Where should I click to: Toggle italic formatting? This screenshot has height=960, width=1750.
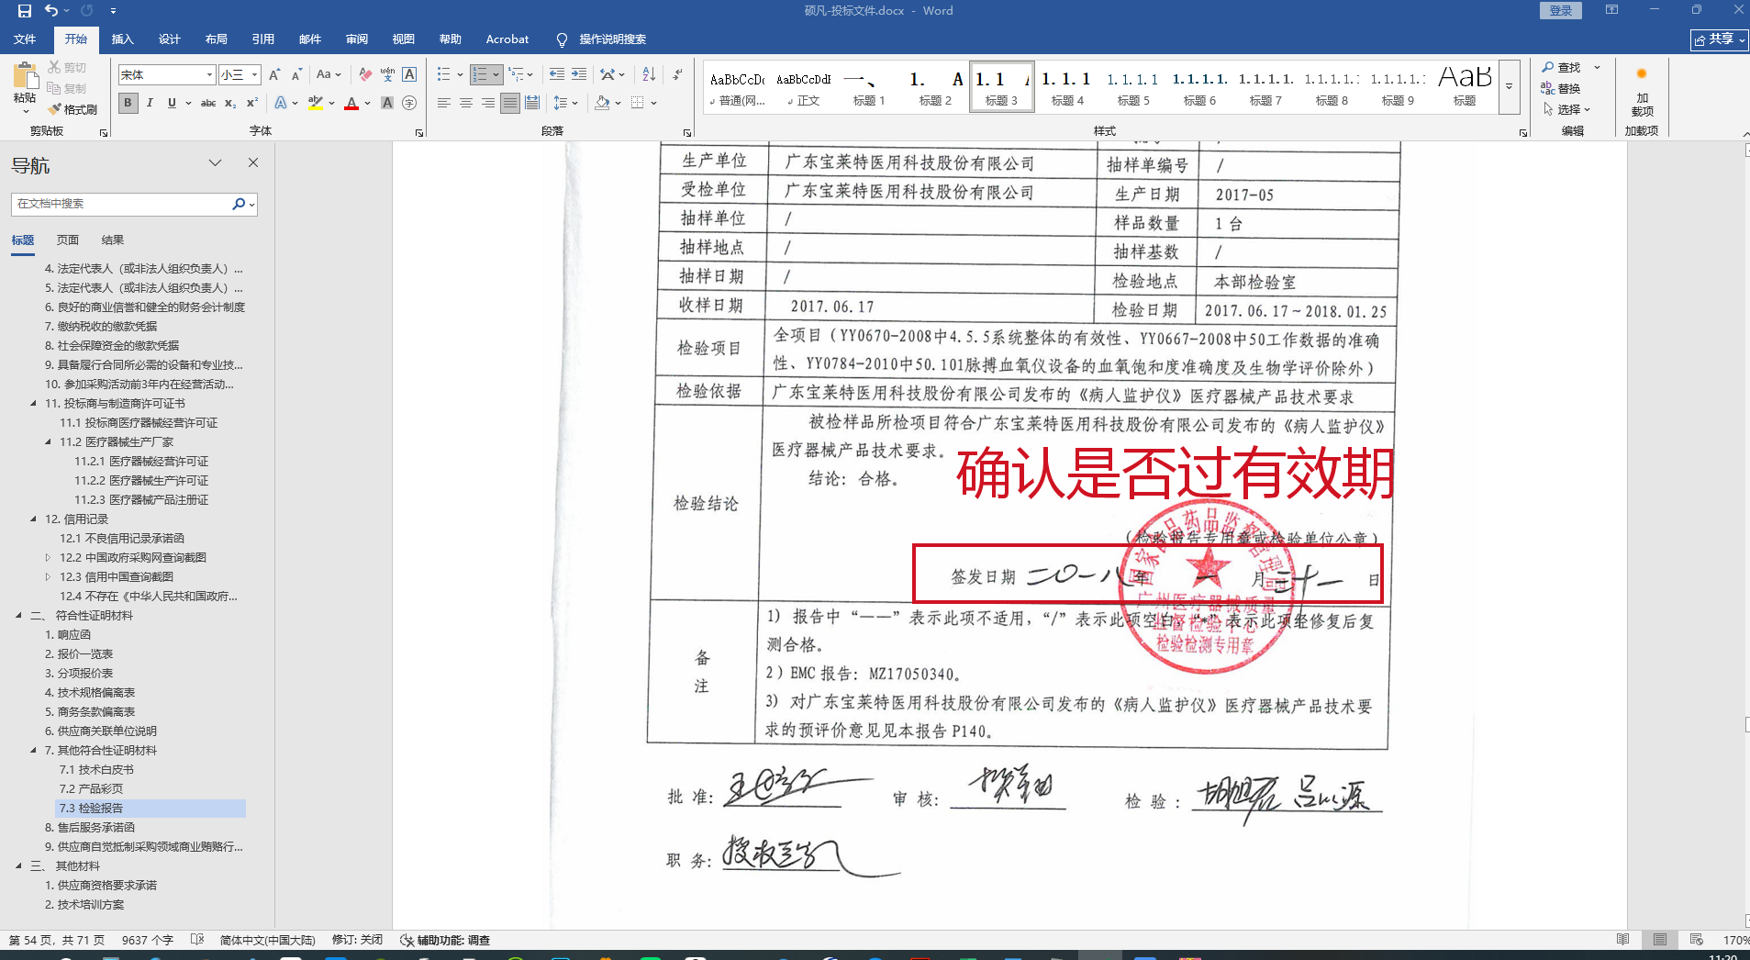[150, 103]
